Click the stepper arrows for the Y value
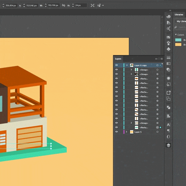 pyautogui.click(x=24, y=5)
